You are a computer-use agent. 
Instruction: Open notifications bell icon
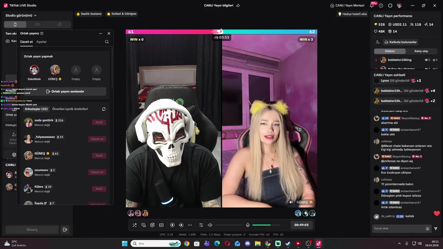click(372, 6)
